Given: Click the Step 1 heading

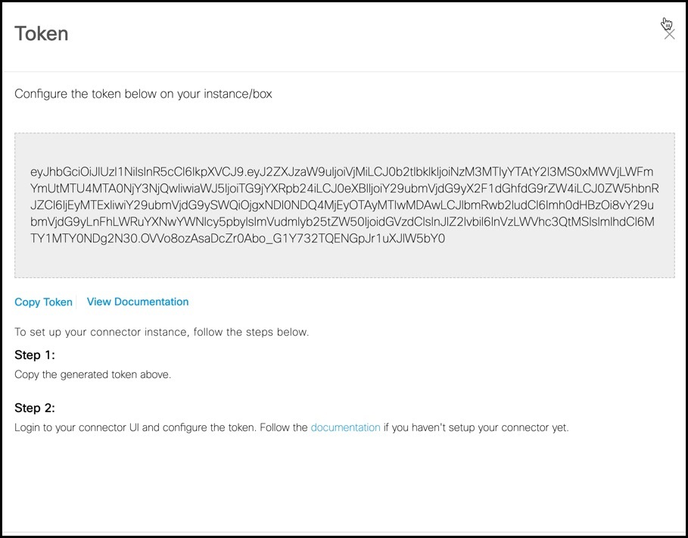Looking at the screenshot, I should pyautogui.click(x=35, y=355).
